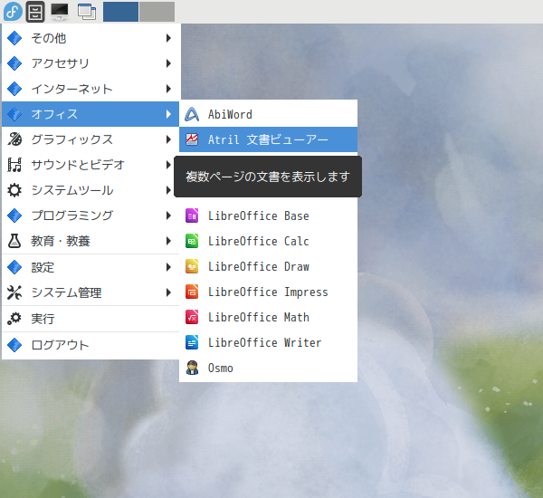The image size is (543, 498).
Task: Open the オフィス menu category
Action: click(x=90, y=114)
